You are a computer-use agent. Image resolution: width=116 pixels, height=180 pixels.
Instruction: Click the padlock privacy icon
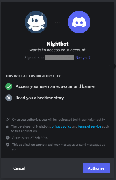click(7, 126)
